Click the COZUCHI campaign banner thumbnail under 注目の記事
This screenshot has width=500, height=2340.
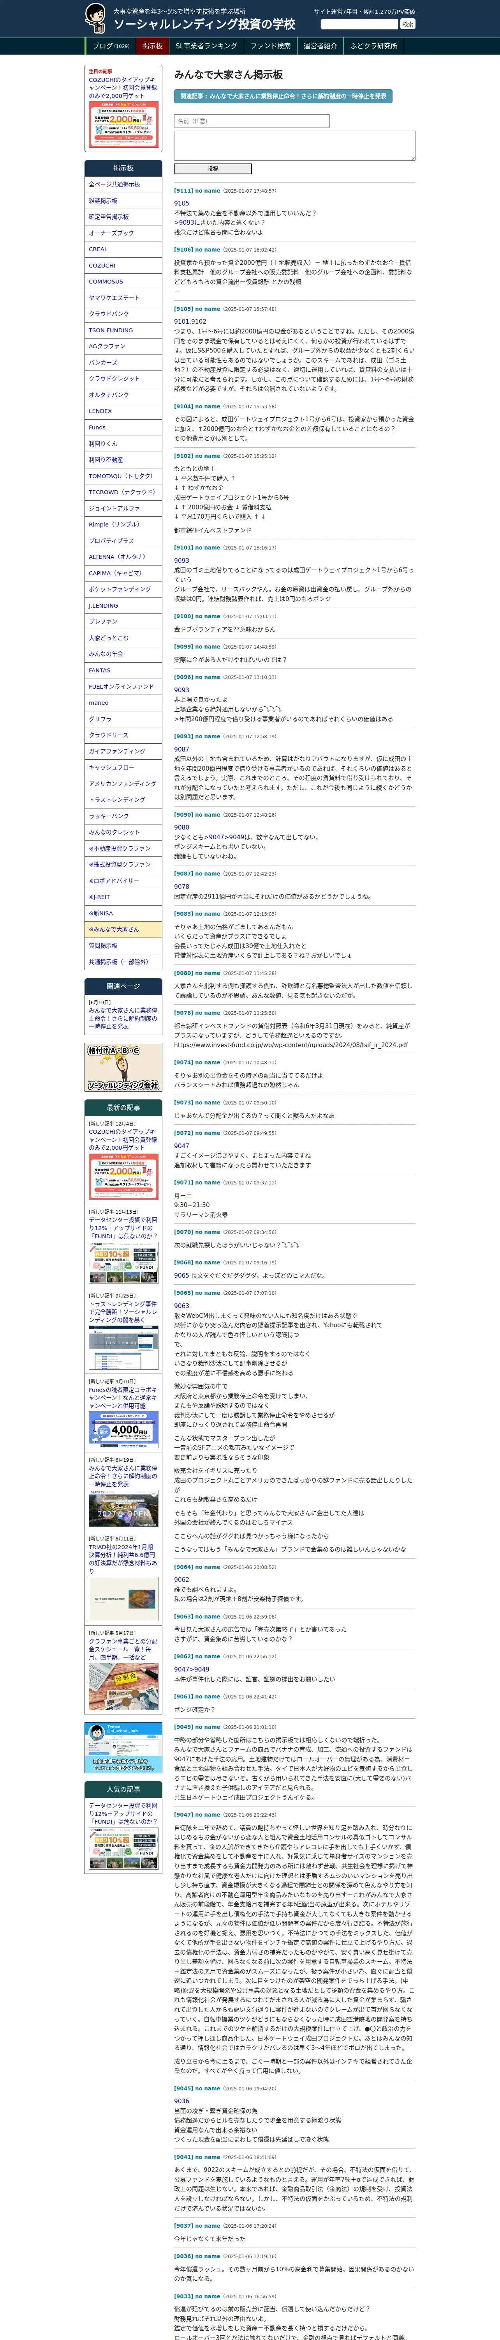pyautogui.click(x=123, y=124)
